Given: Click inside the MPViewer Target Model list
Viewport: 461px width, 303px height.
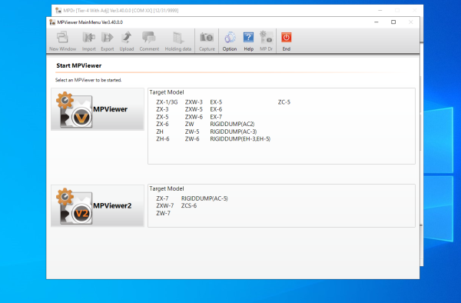Looking at the screenshot, I should pos(281,126).
